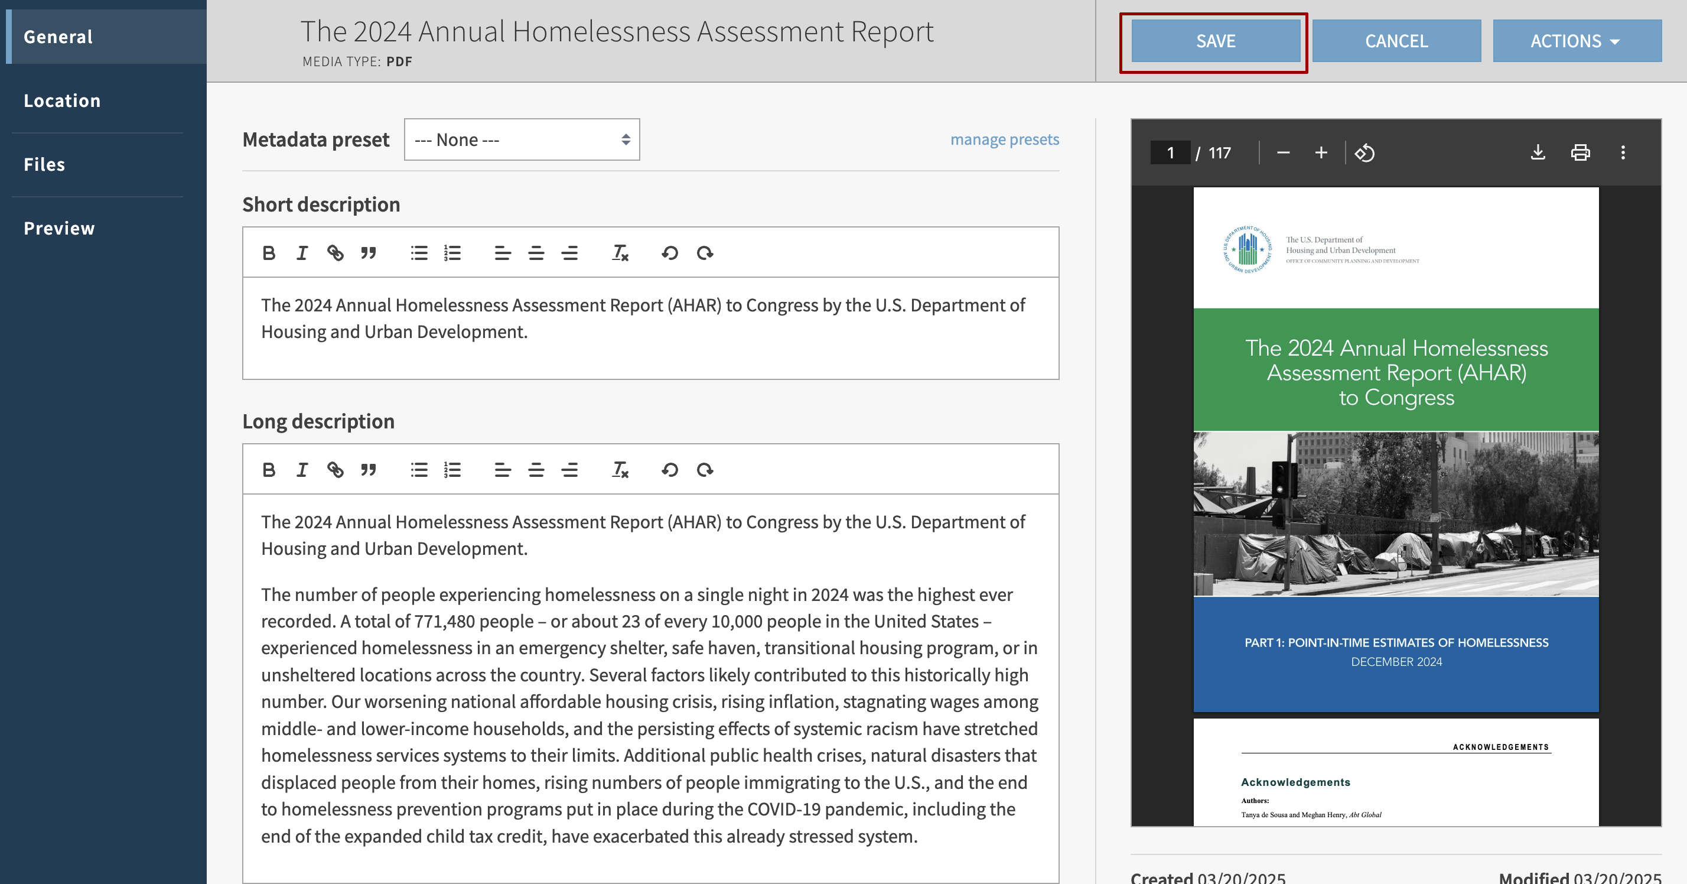Toggle bold in Short description toolbar
Screen dimensions: 1687x884
tap(269, 253)
